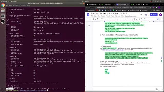Click the spell check icon
The height and width of the screenshot is (92, 164).
(95, 19)
